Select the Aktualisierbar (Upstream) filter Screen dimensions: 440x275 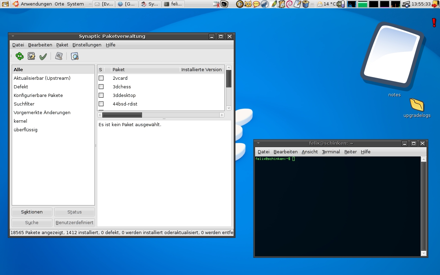[53, 78]
